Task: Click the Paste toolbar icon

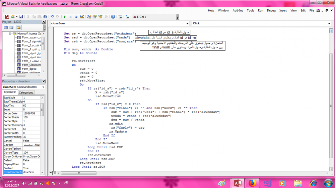Action: coord(39,17)
